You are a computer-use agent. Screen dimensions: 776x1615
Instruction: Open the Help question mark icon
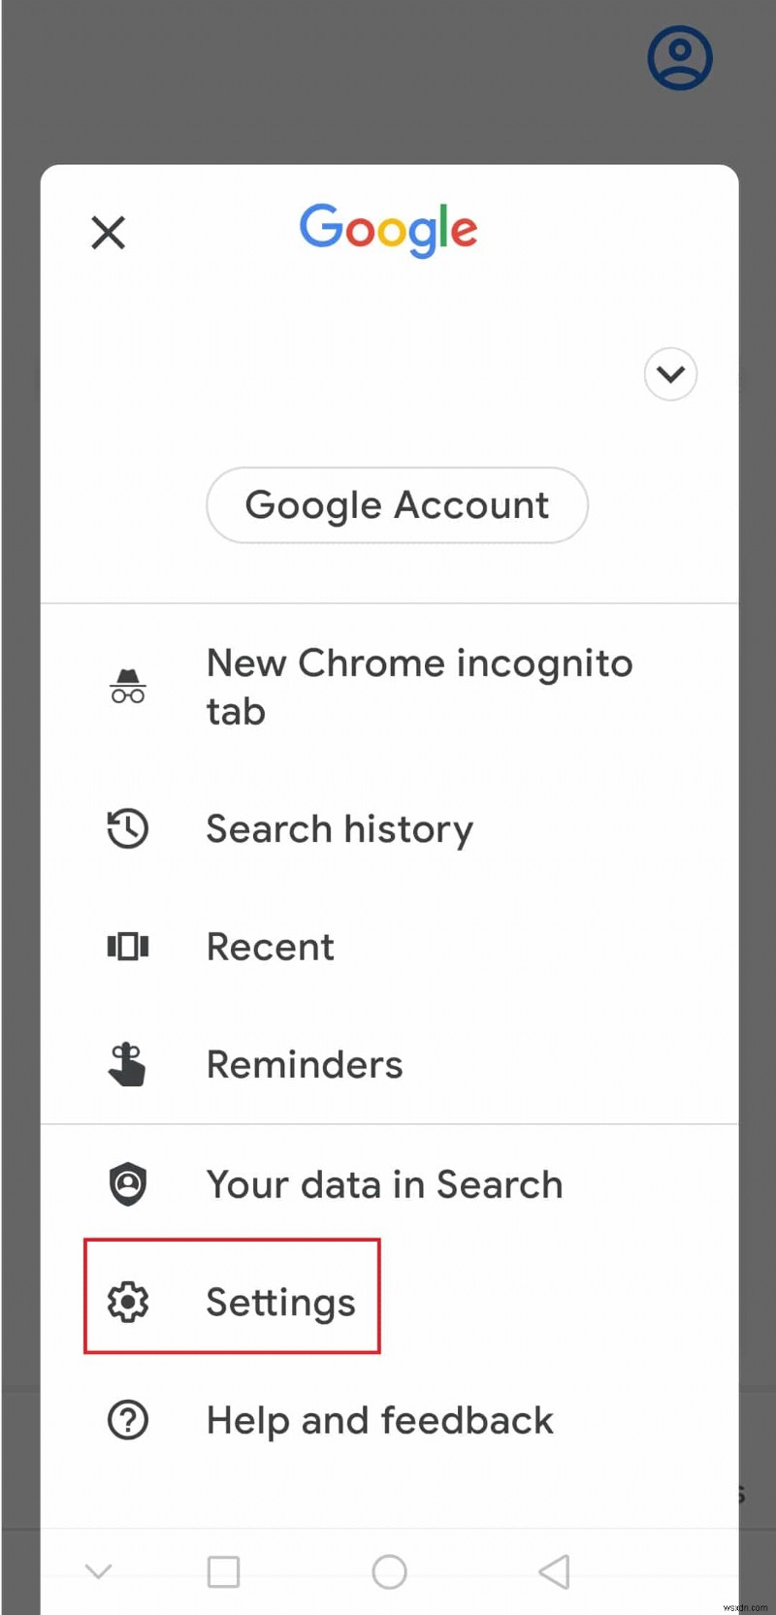click(x=127, y=1420)
